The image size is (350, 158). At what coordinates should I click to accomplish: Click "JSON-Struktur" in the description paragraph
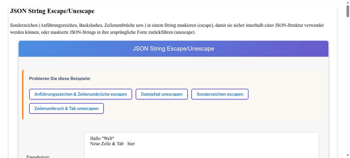(288, 25)
